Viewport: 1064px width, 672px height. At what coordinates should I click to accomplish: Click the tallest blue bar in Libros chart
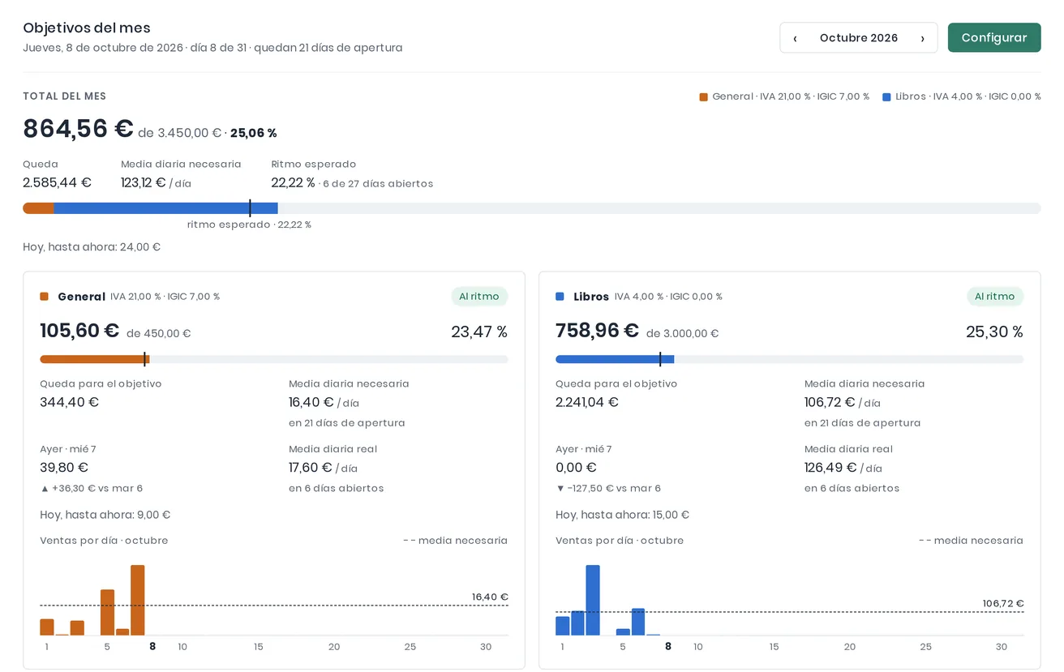click(593, 600)
